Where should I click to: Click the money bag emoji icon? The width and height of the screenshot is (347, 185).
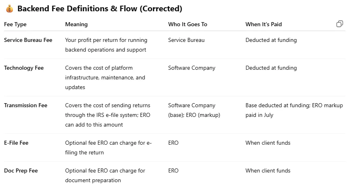[x=10, y=9]
